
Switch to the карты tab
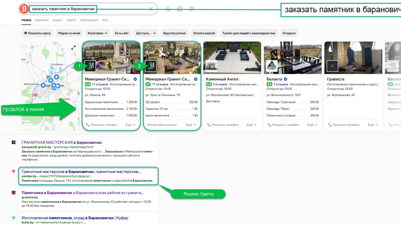(71, 20)
